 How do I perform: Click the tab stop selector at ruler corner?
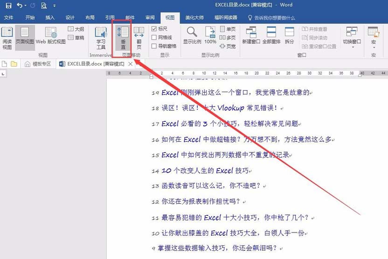(3, 74)
